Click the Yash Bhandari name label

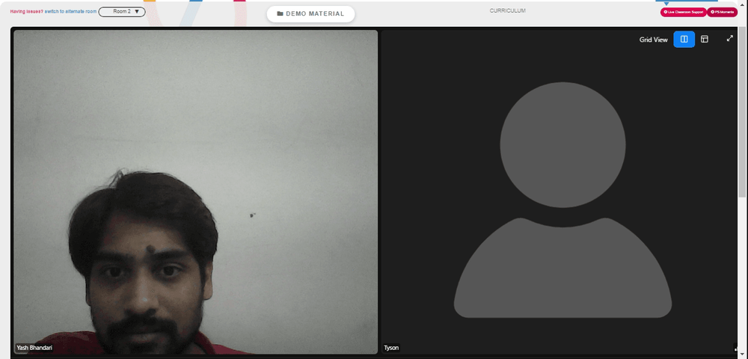(34, 348)
